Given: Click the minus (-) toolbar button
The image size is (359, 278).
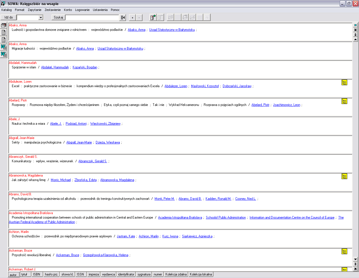Looking at the screenshot, I should pyautogui.click(x=139, y=18).
